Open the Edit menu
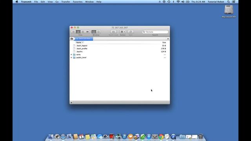The image size is (251, 141). 43,2
